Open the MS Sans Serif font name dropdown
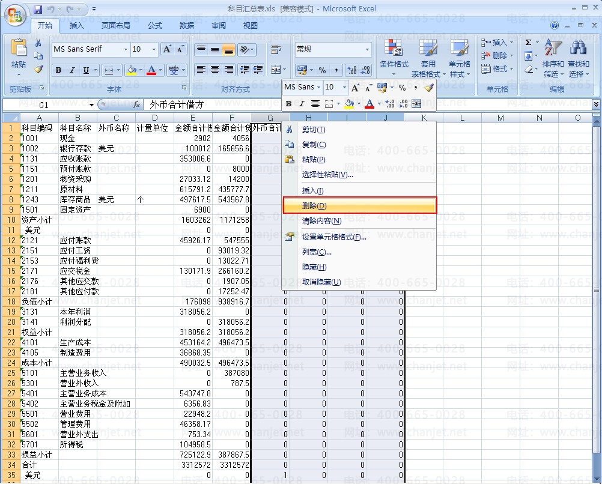The height and width of the screenshot is (484, 602). 126,49
